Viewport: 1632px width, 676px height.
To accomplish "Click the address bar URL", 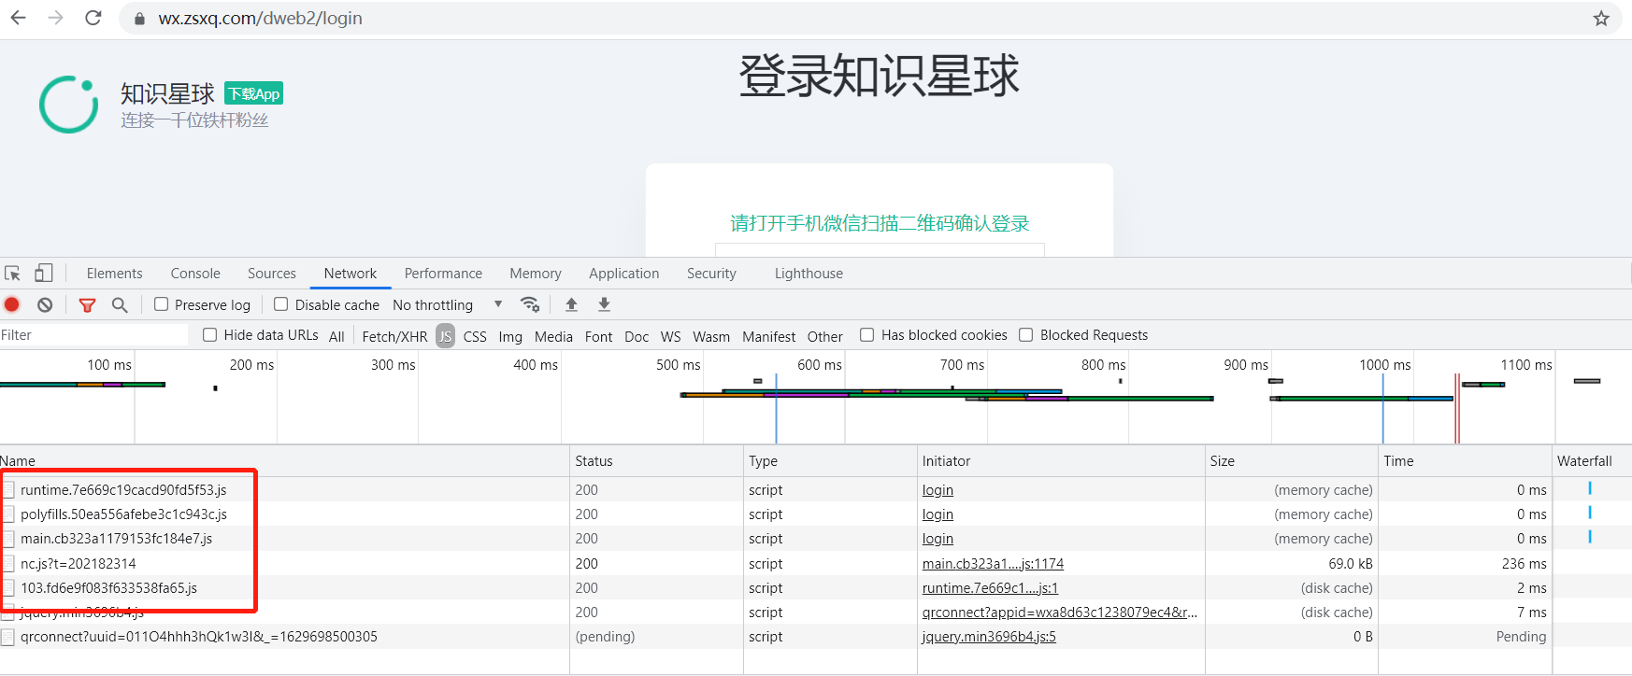I will [x=260, y=19].
